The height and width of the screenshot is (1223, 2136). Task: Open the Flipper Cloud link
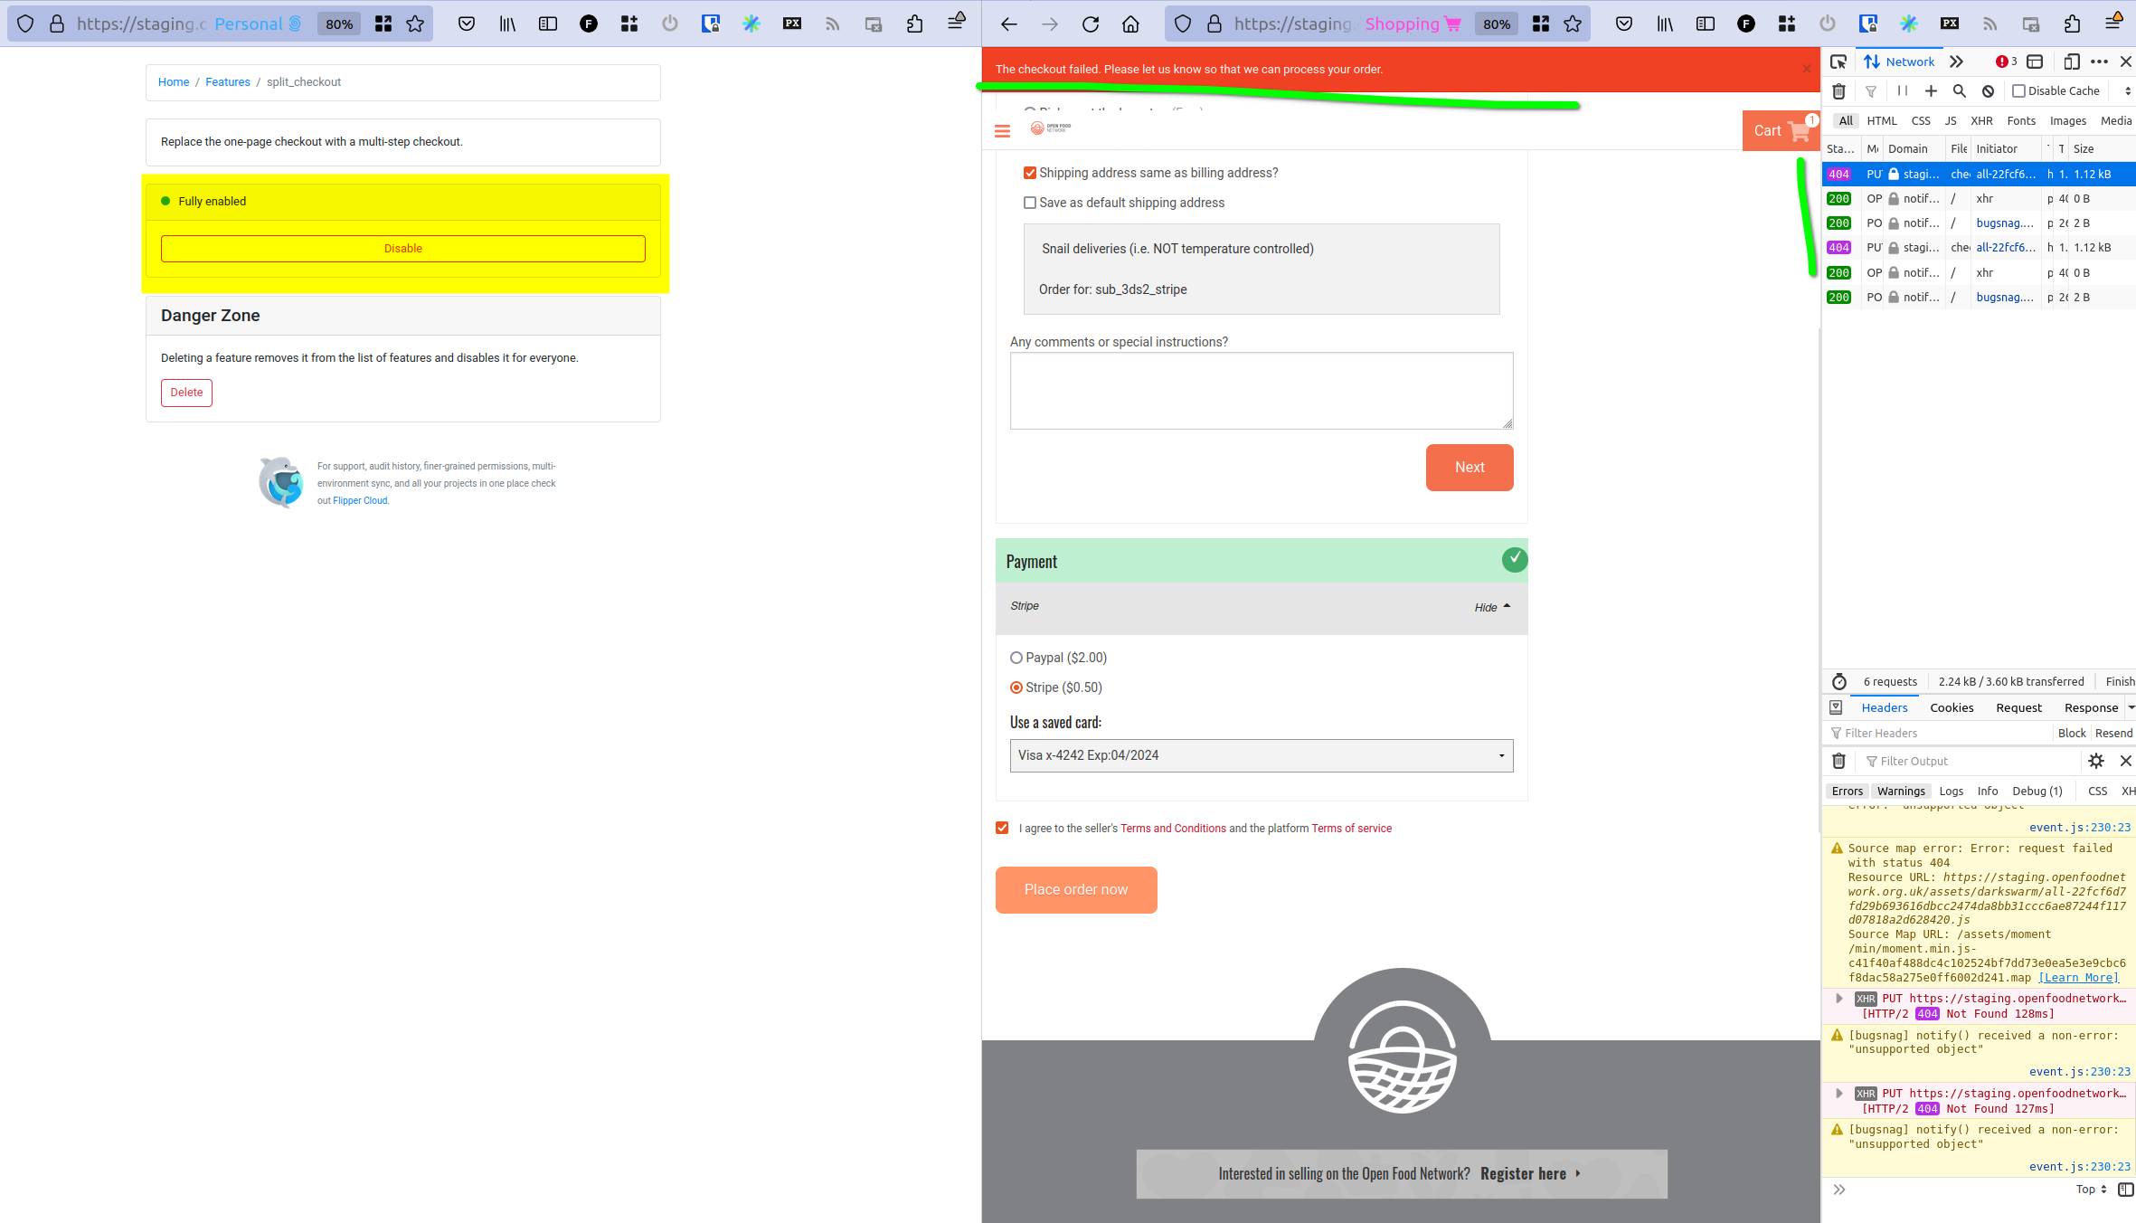point(359,499)
